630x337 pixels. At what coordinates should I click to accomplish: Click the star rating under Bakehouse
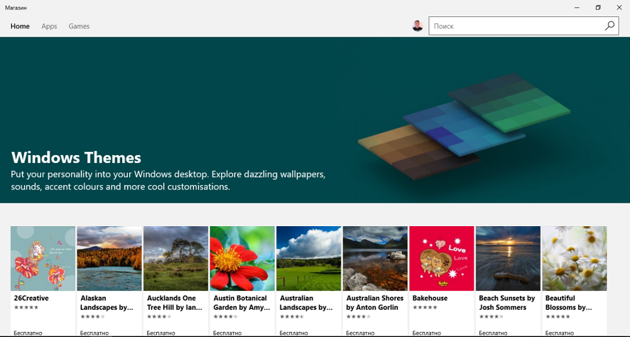[x=425, y=307]
